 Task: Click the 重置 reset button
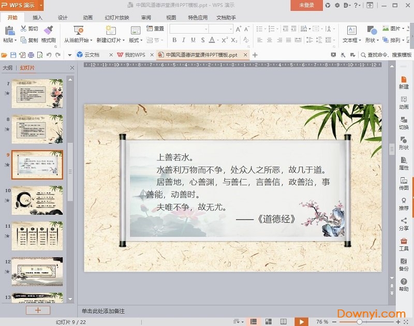[155, 28]
